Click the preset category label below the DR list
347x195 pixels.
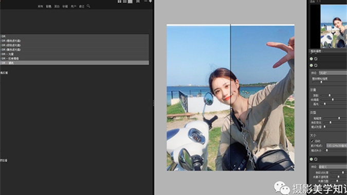[4, 73]
